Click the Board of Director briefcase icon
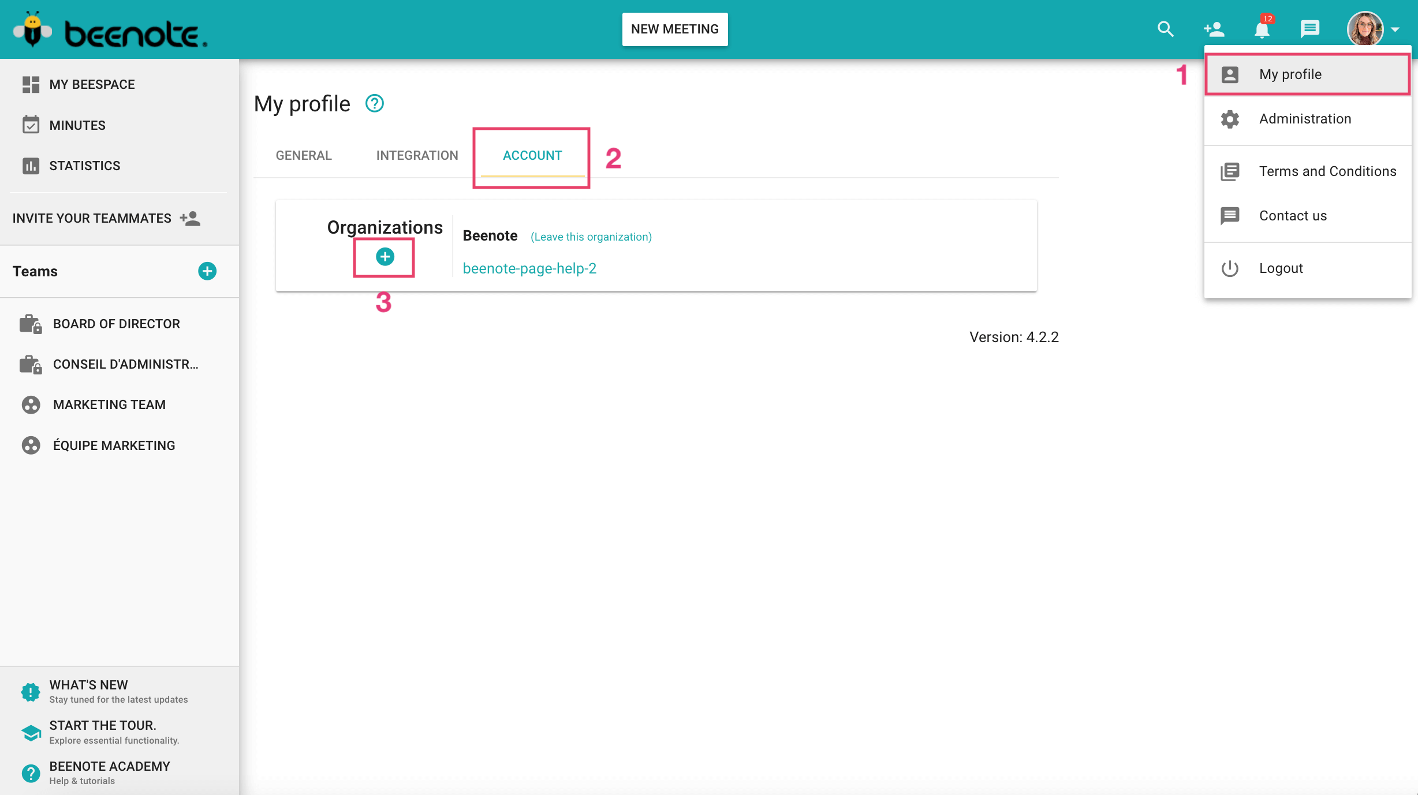The width and height of the screenshot is (1418, 795). [x=31, y=324]
